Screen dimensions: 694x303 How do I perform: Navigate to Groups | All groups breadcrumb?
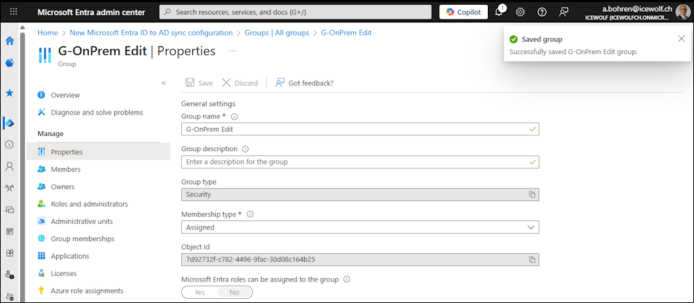point(277,33)
